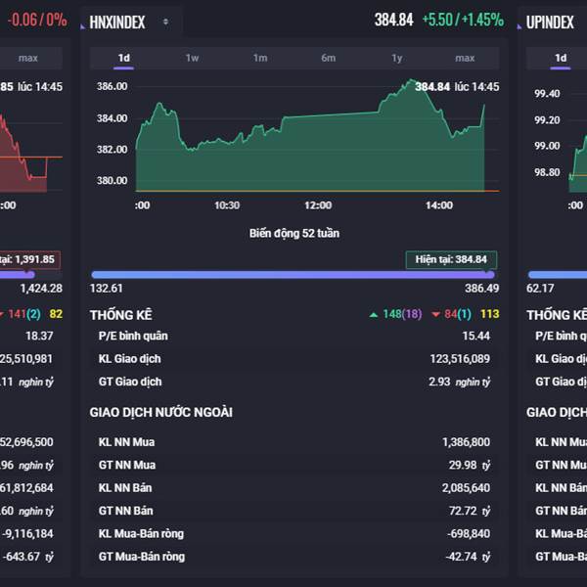The width and height of the screenshot is (587, 587).
Task: Click the HNXINDEX 'GT NN Mua' row label
Action: click(x=127, y=465)
